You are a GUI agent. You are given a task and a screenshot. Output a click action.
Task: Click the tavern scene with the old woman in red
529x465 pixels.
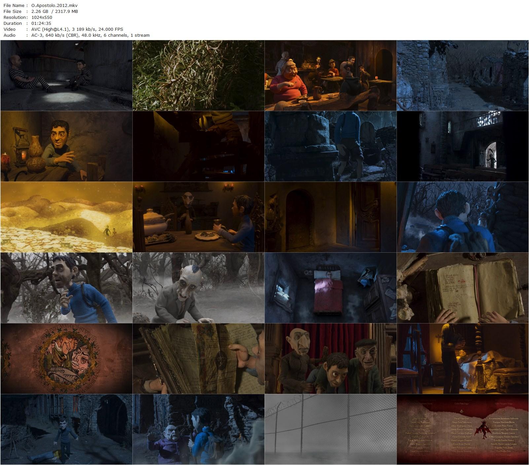click(330, 75)
